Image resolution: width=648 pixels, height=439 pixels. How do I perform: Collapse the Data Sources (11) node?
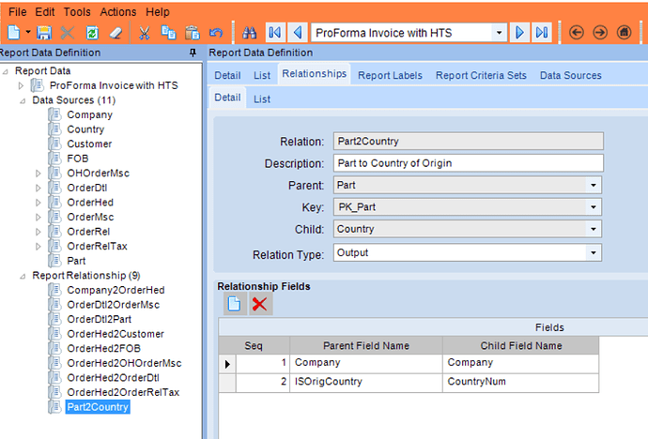(x=23, y=100)
